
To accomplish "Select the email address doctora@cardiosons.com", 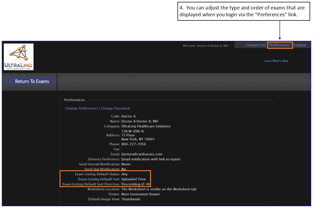I will coord(142,154).
